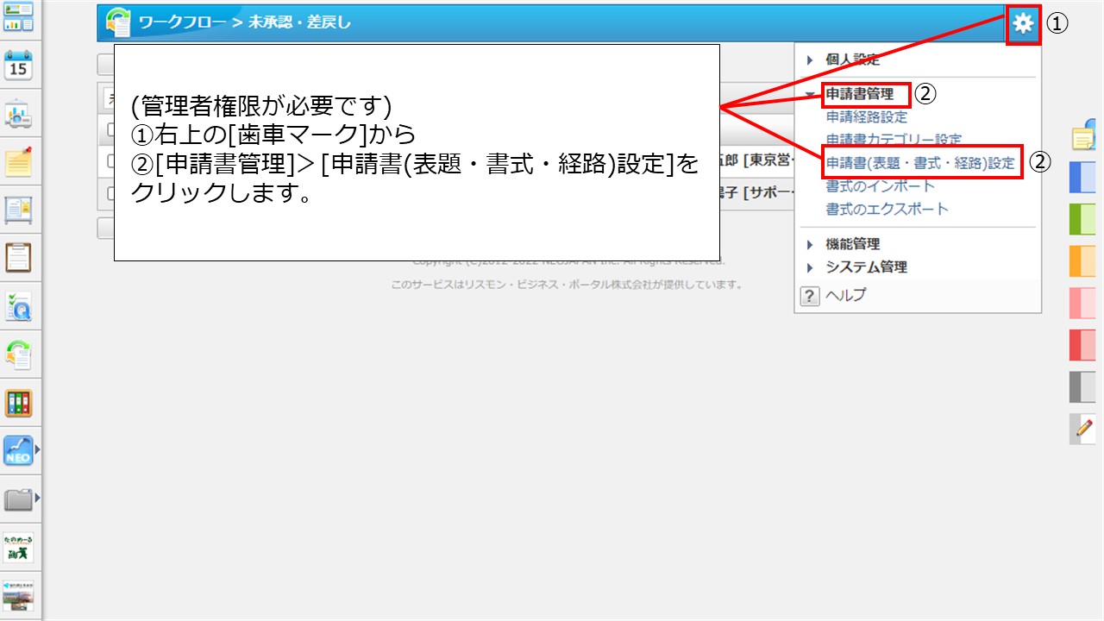Pick the red sticky note color swatch

(1083, 345)
